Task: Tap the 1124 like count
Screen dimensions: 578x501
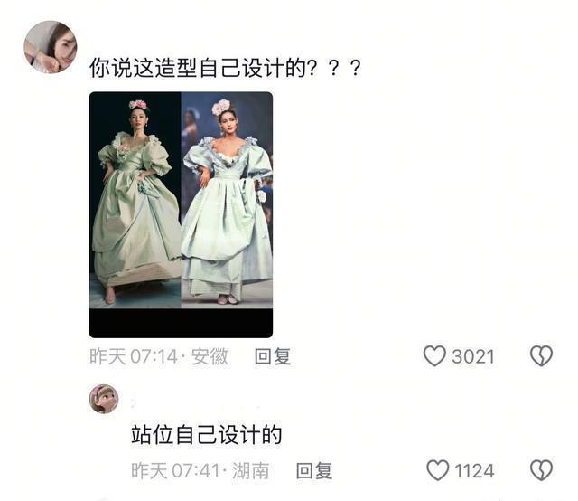Action: [x=474, y=471]
